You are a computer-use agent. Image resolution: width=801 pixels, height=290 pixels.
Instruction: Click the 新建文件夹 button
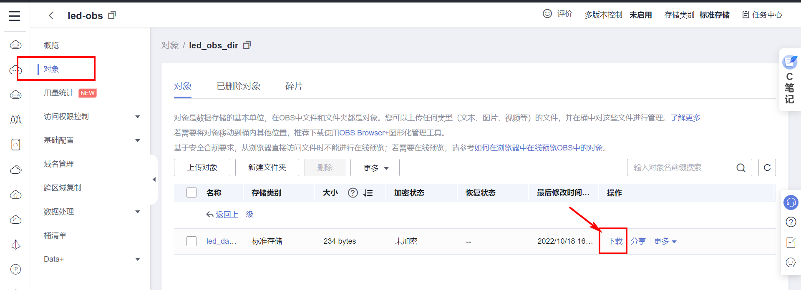click(267, 167)
